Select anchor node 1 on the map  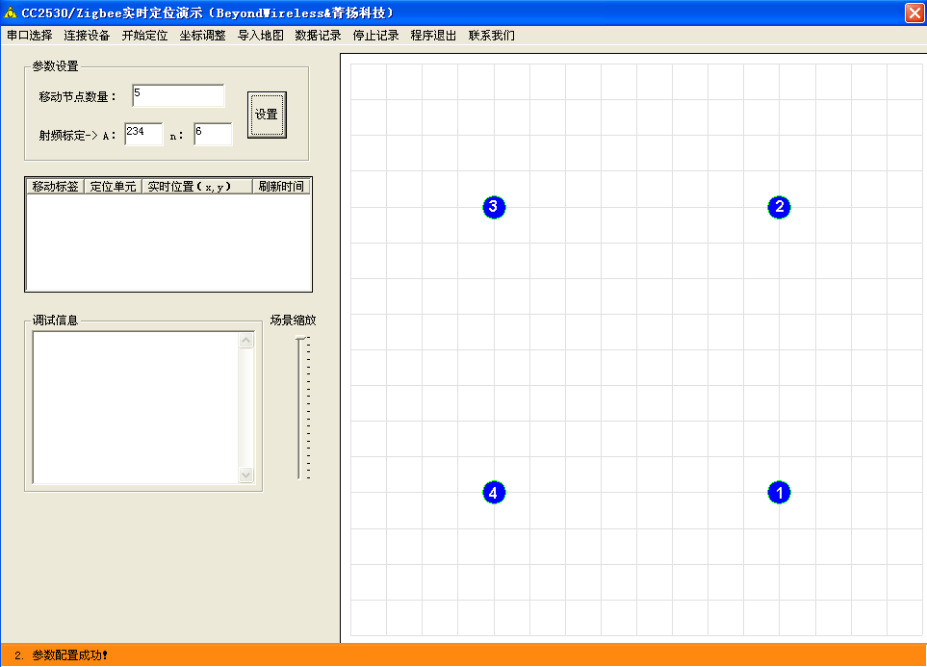coord(779,492)
